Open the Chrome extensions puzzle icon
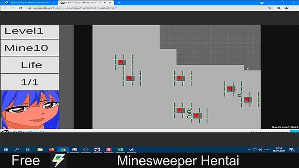 click(279, 8)
